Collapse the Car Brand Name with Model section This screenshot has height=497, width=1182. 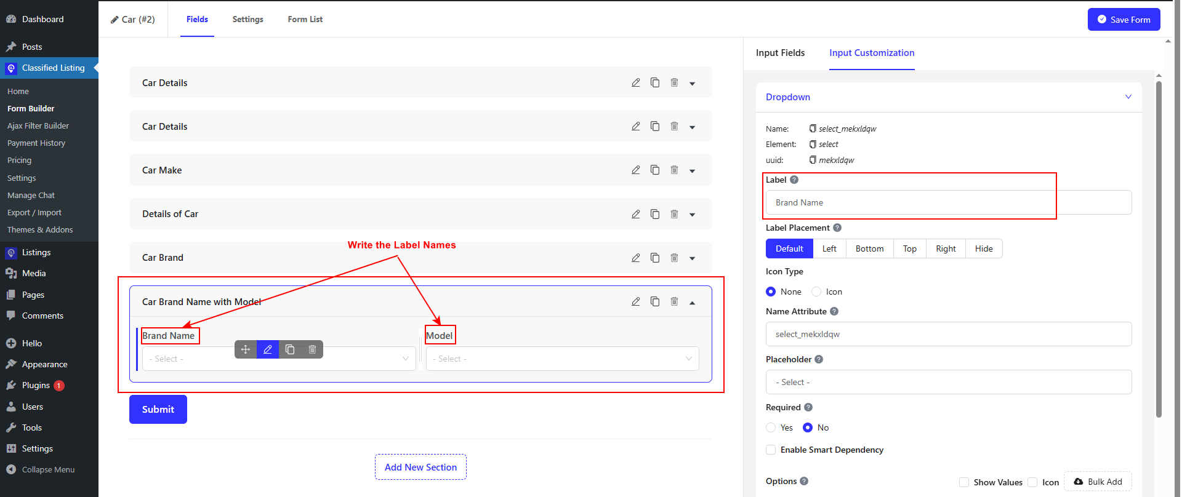tap(692, 303)
